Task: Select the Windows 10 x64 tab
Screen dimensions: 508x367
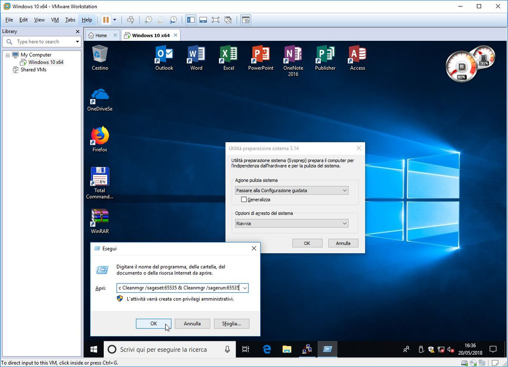Action: click(x=151, y=35)
